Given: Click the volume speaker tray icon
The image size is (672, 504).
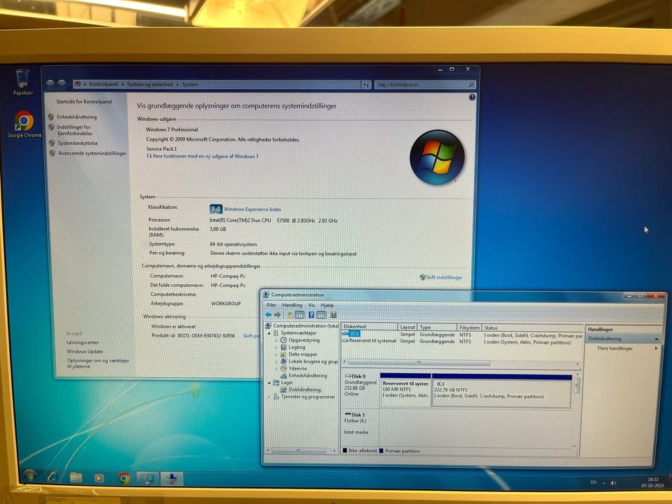Looking at the screenshot, I should [x=613, y=482].
